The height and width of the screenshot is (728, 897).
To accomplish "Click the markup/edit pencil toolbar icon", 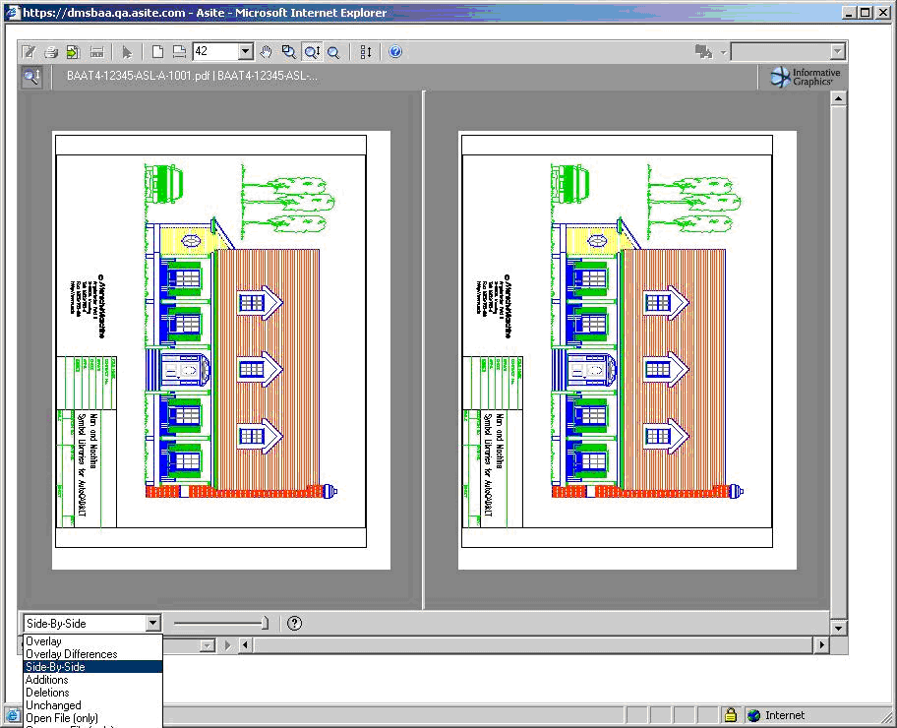I will 29,52.
